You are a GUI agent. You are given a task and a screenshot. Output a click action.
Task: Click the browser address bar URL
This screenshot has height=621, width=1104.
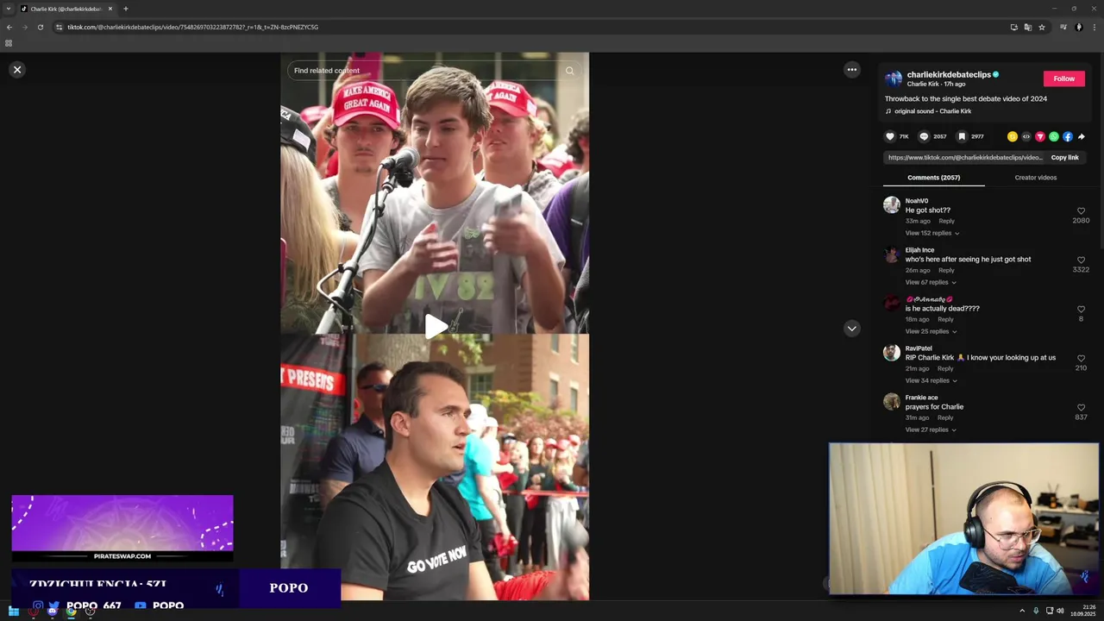(x=192, y=27)
